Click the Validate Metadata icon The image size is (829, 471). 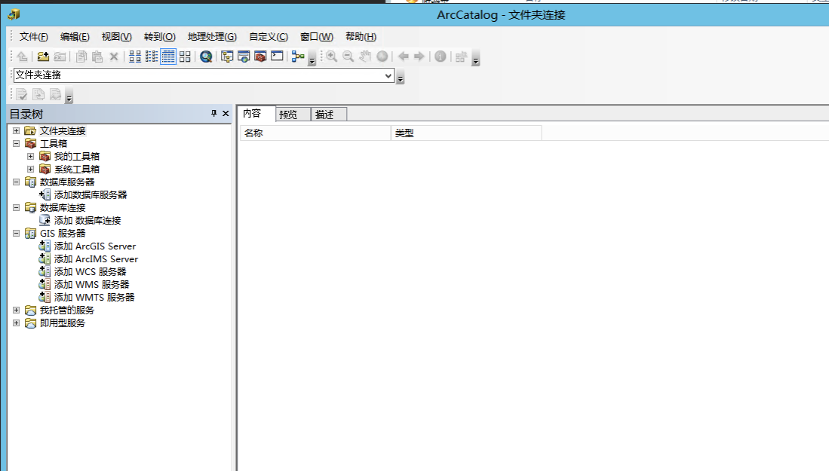point(22,94)
